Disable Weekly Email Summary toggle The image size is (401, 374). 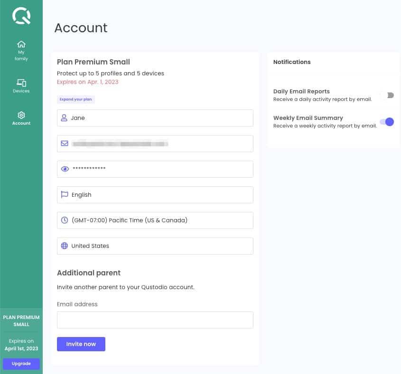(x=387, y=122)
